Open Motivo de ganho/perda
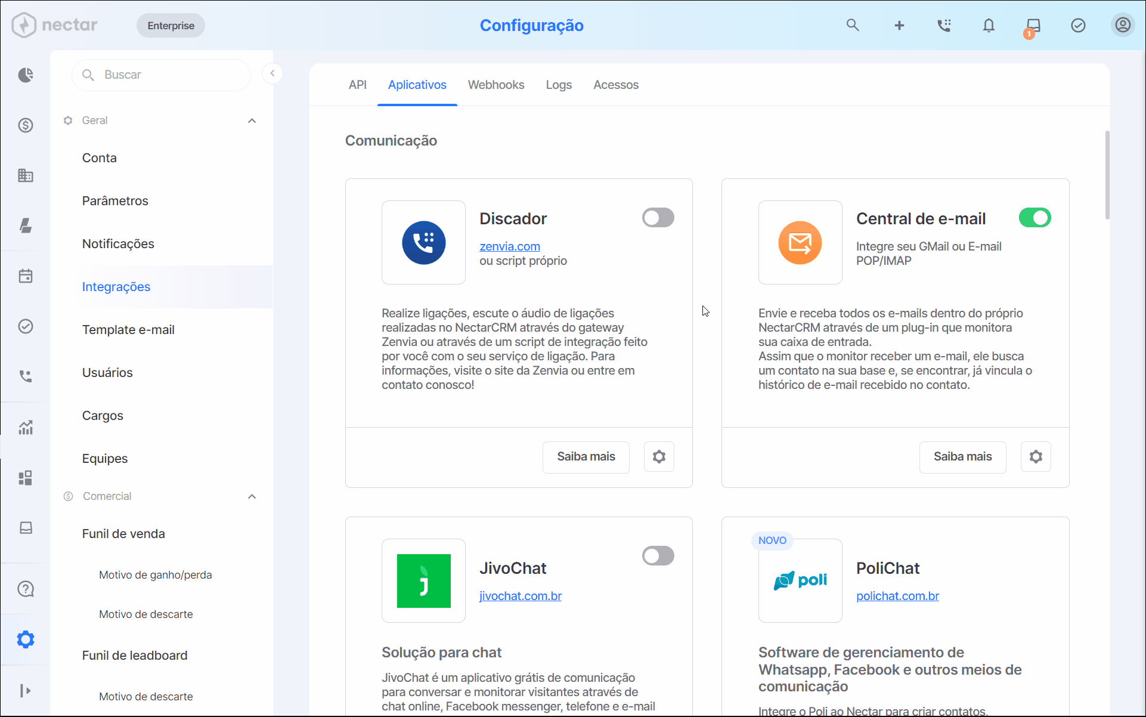This screenshot has height=717, width=1146. [156, 575]
